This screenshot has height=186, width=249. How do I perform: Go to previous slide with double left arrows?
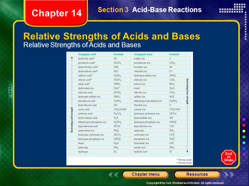[114, 175]
